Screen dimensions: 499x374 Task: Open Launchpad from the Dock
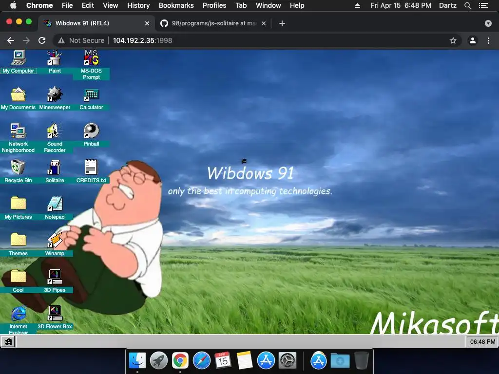point(159,360)
